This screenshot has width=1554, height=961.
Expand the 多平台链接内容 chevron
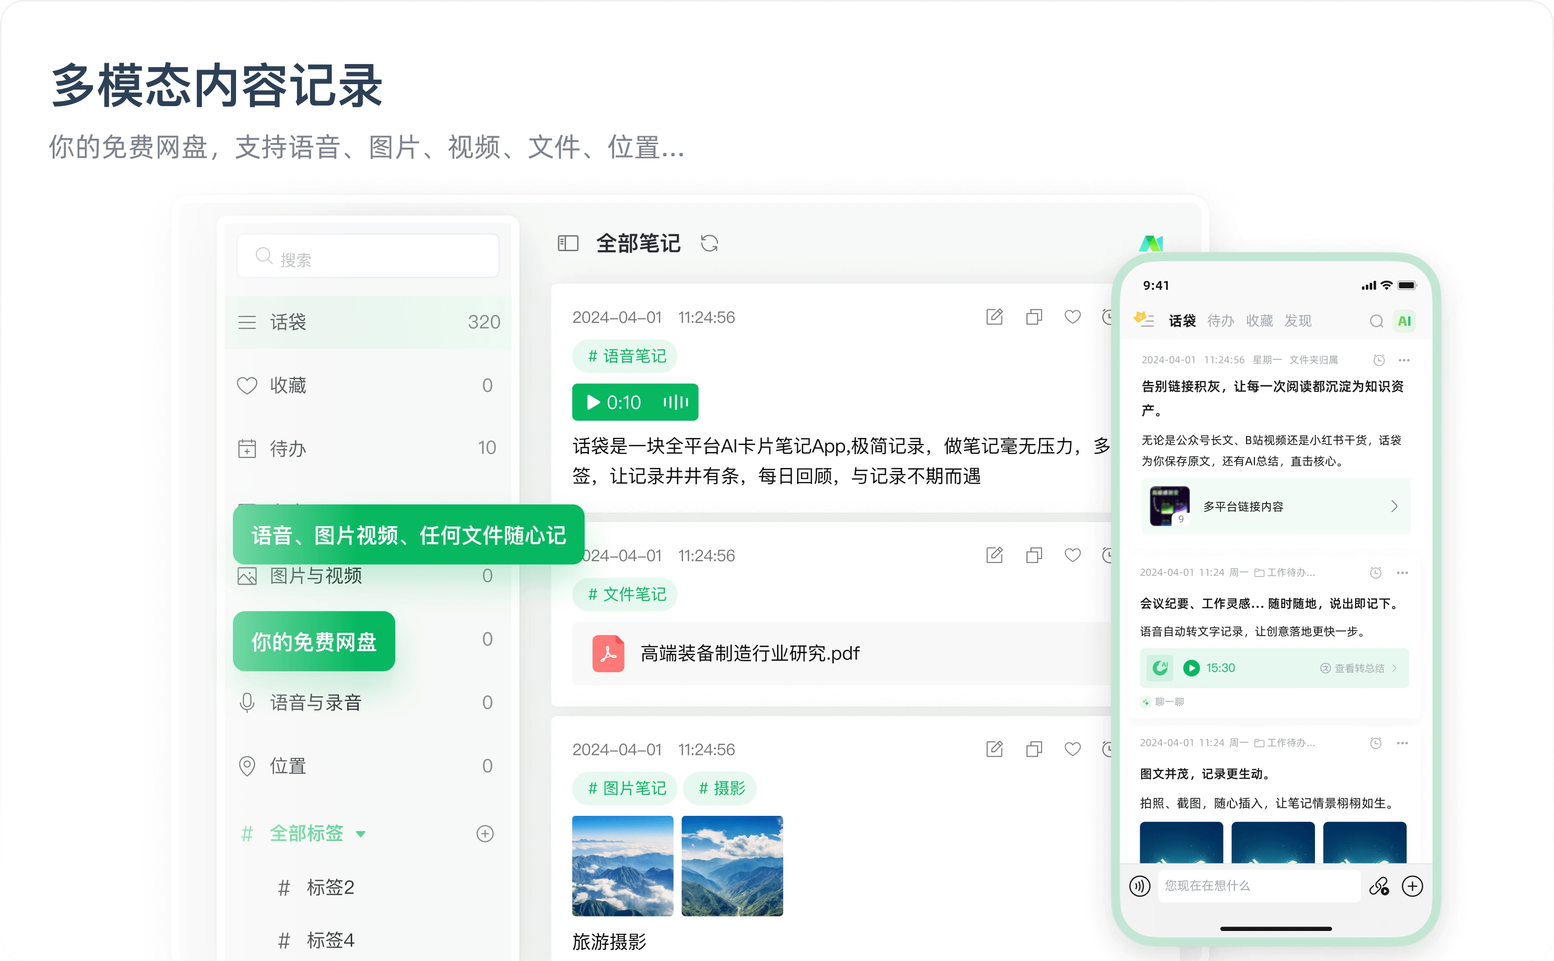(1395, 507)
